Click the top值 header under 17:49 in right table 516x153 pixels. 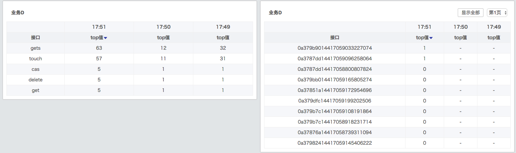coord(494,37)
